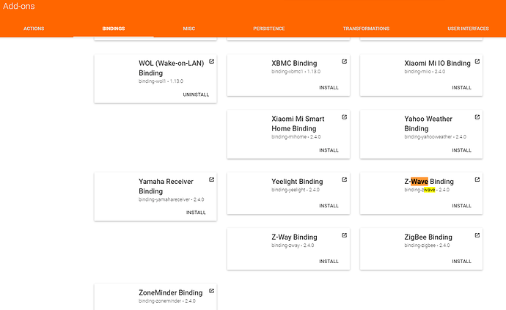Install the Yahoo Weather Binding
The width and height of the screenshot is (506, 310).
point(461,150)
